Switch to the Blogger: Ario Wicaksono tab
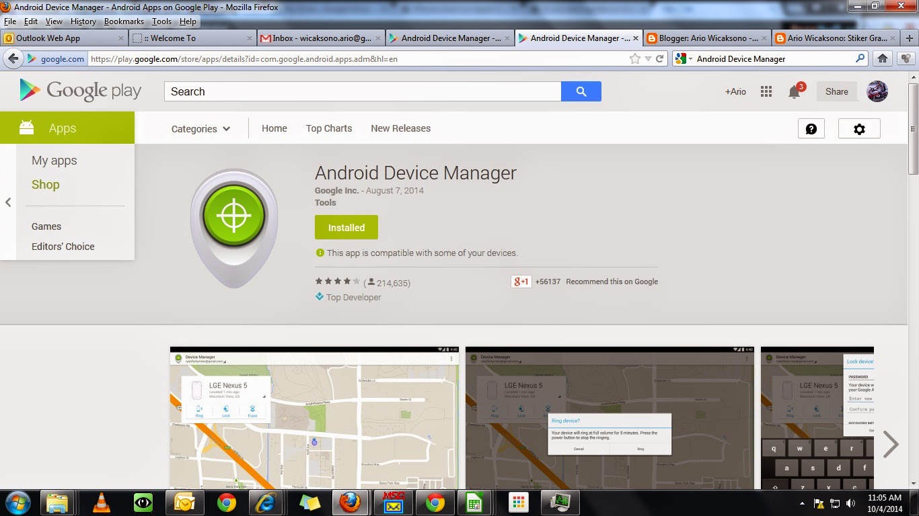The height and width of the screenshot is (516, 919). click(708, 38)
